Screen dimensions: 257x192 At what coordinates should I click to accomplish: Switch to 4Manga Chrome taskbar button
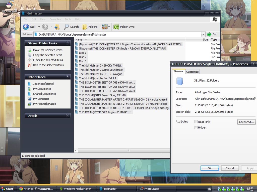[x=37, y=189]
